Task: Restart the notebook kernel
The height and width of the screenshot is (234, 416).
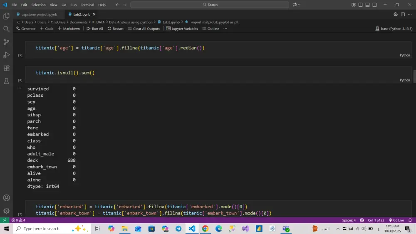Action: coord(115,29)
